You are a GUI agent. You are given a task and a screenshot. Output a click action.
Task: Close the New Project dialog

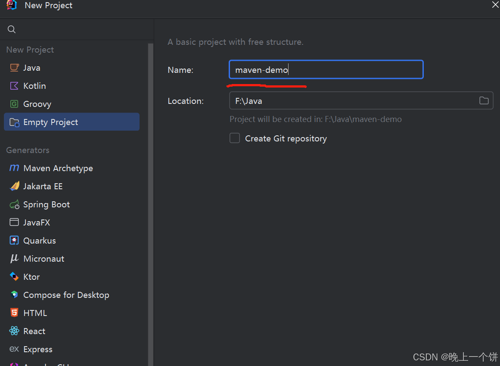click(x=495, y=5)
